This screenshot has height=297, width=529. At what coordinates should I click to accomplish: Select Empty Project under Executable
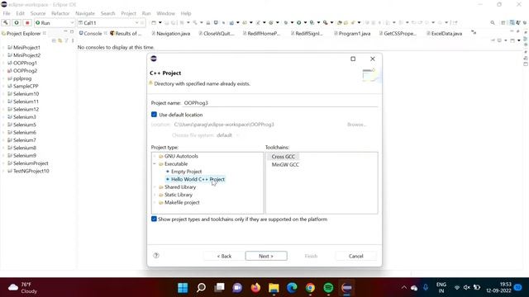point(186,172)
